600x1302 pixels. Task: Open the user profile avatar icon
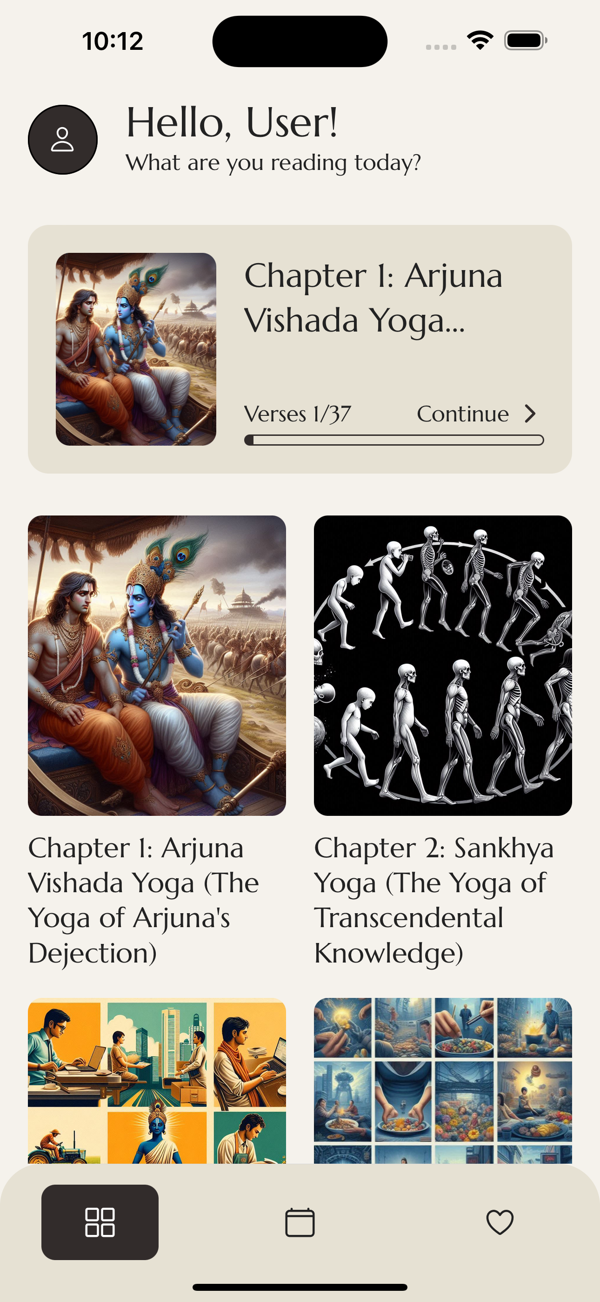tap(63, 140)
